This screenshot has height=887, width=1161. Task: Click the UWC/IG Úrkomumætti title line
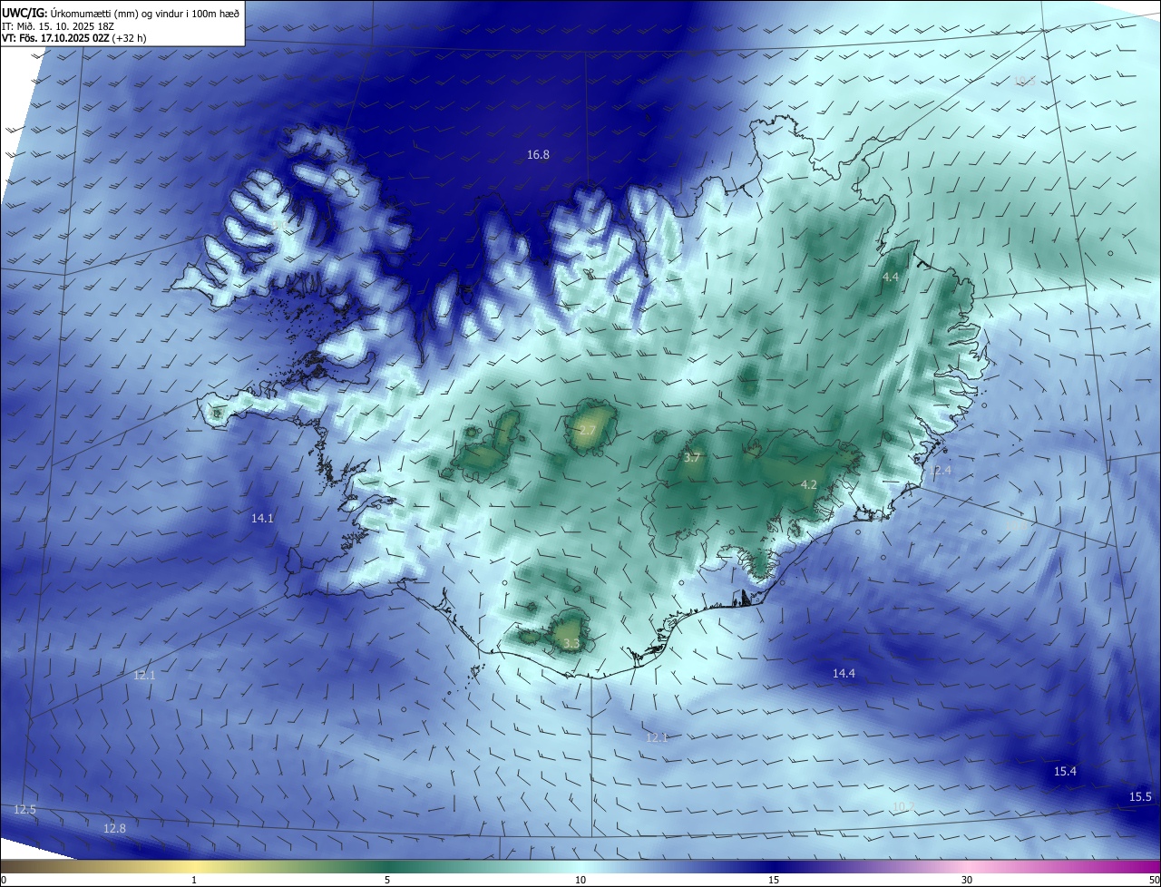click(121, 13)
